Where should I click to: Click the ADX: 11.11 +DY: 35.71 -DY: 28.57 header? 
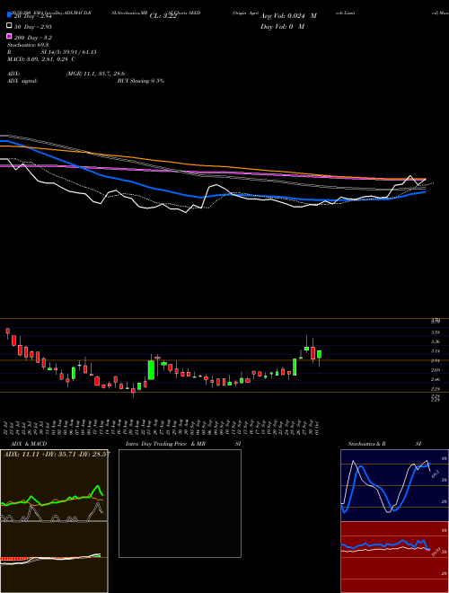tap(57, 454)
